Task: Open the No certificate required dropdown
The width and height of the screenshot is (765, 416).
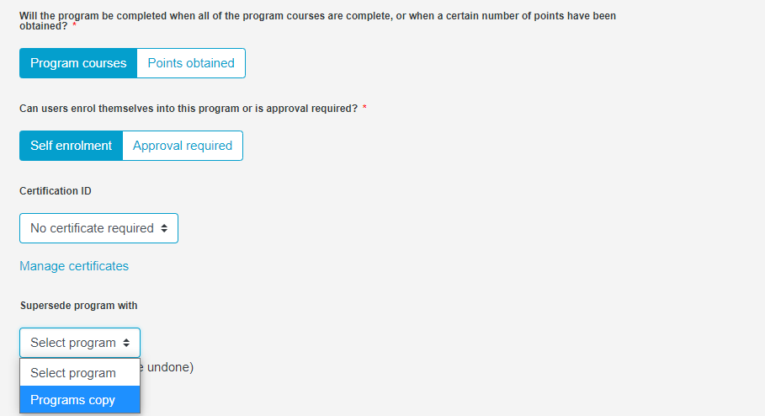Action: click(98, 228)
